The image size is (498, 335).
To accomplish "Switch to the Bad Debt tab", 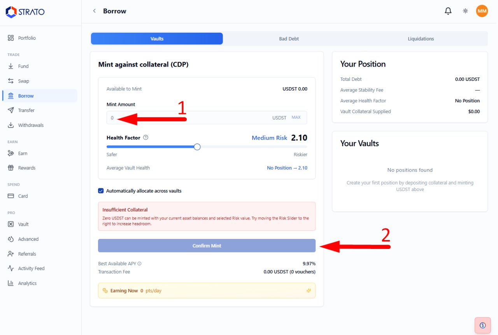I will pos(289,39).
